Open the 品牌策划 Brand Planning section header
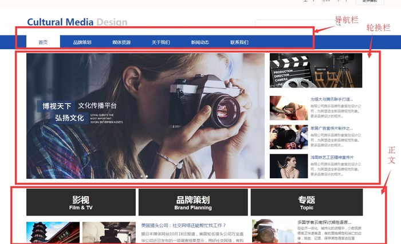 (x=193, y=202)
